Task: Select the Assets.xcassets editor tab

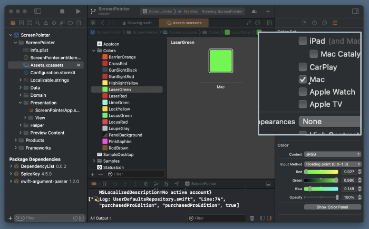Action: (x=183, y=23)
